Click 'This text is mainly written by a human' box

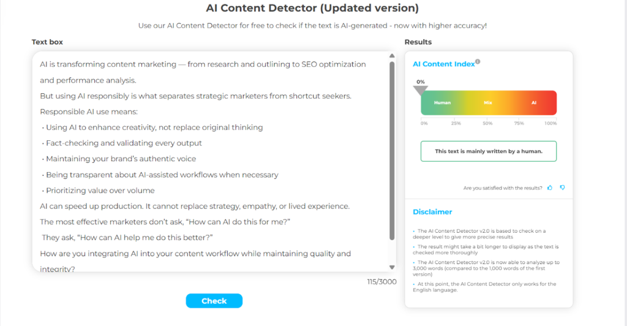coord(489,151)
